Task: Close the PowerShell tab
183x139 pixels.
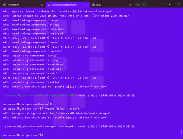Action: click(42, 5)
